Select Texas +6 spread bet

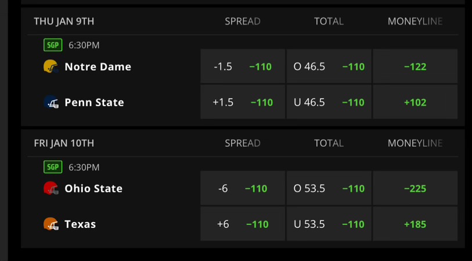pos(243,224)
